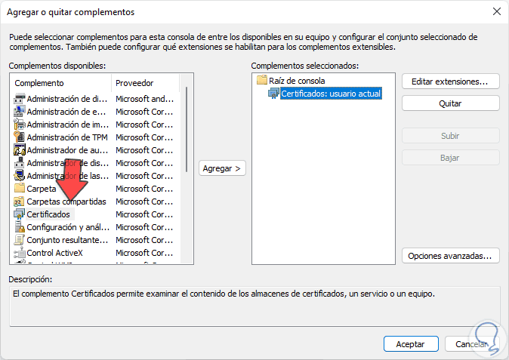Open Editar extensiones dialog
This screenshot has width=509, height=360.
click(450, 81)
